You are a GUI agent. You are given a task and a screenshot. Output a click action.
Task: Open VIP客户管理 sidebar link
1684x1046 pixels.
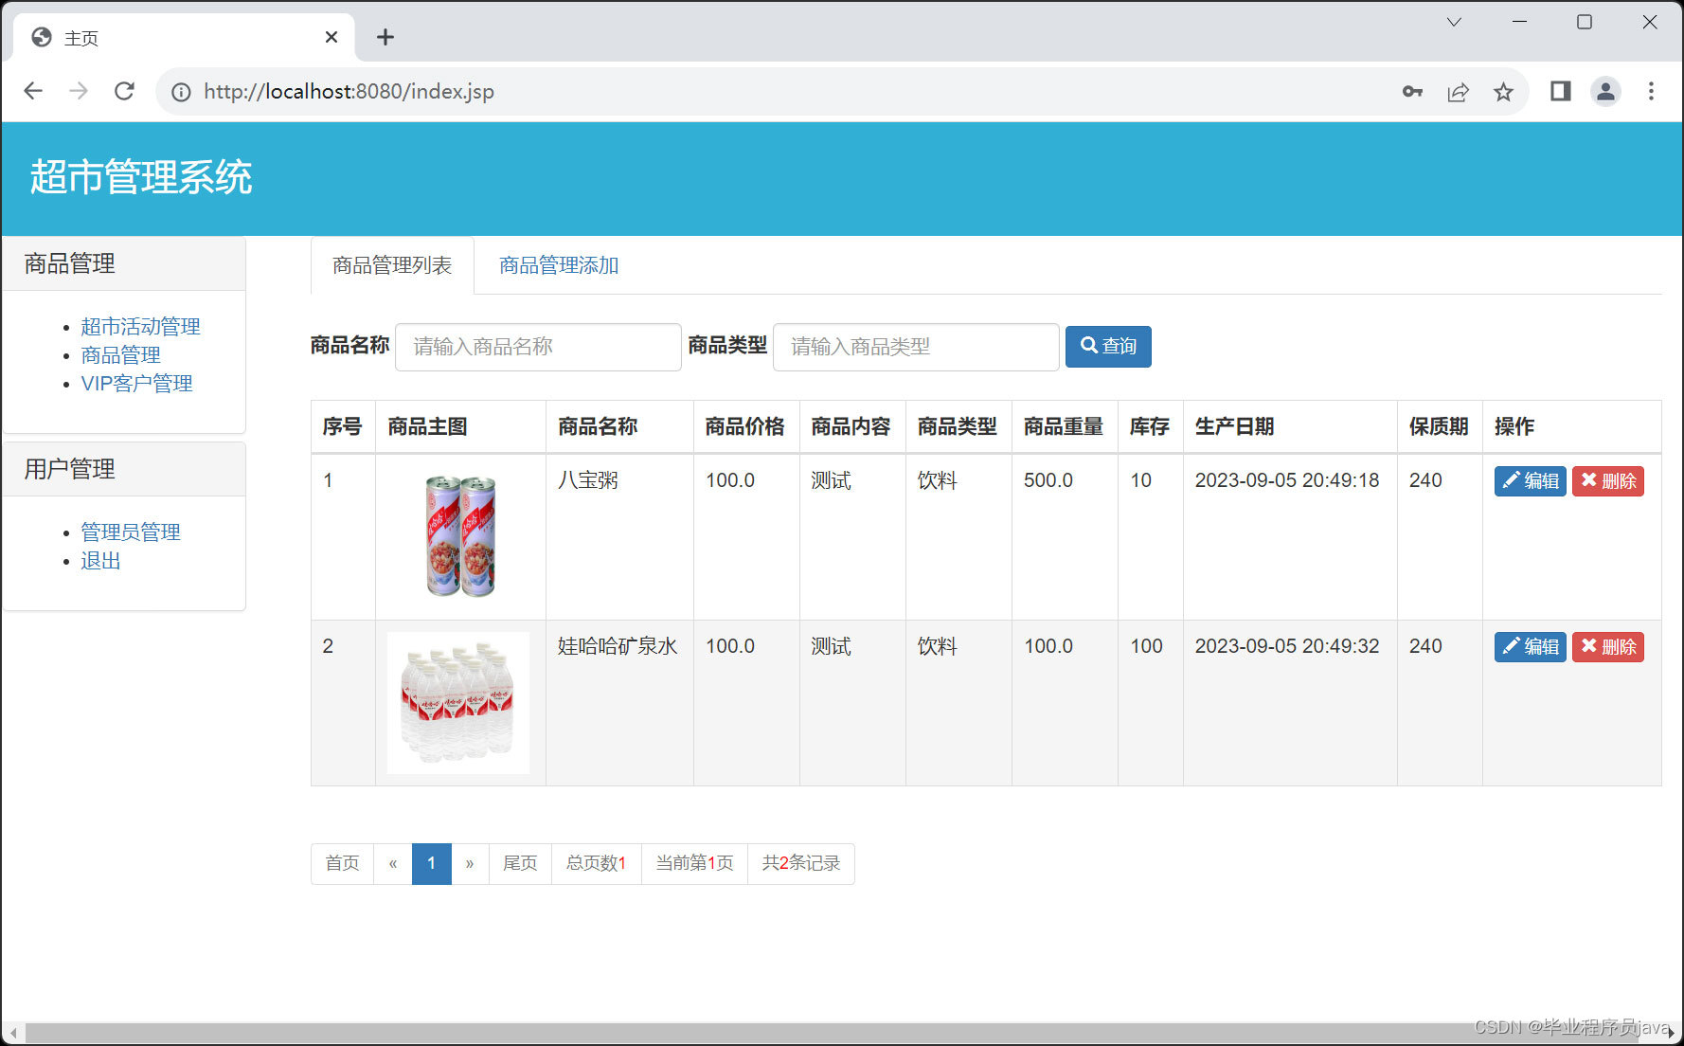tap(136, 384)
